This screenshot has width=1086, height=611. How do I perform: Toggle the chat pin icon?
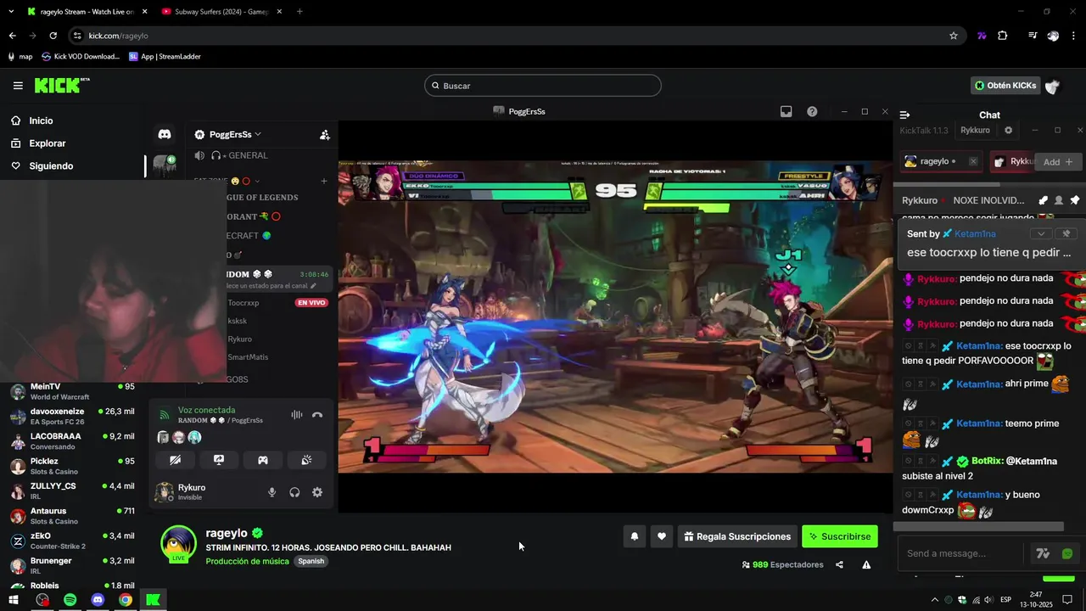1074,200
